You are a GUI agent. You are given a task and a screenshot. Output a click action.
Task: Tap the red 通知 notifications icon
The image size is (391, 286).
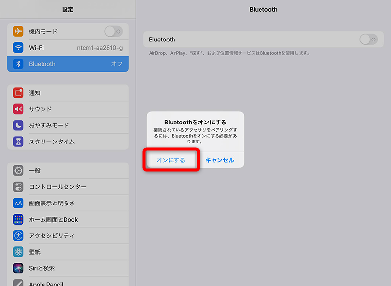coord(18,93)
